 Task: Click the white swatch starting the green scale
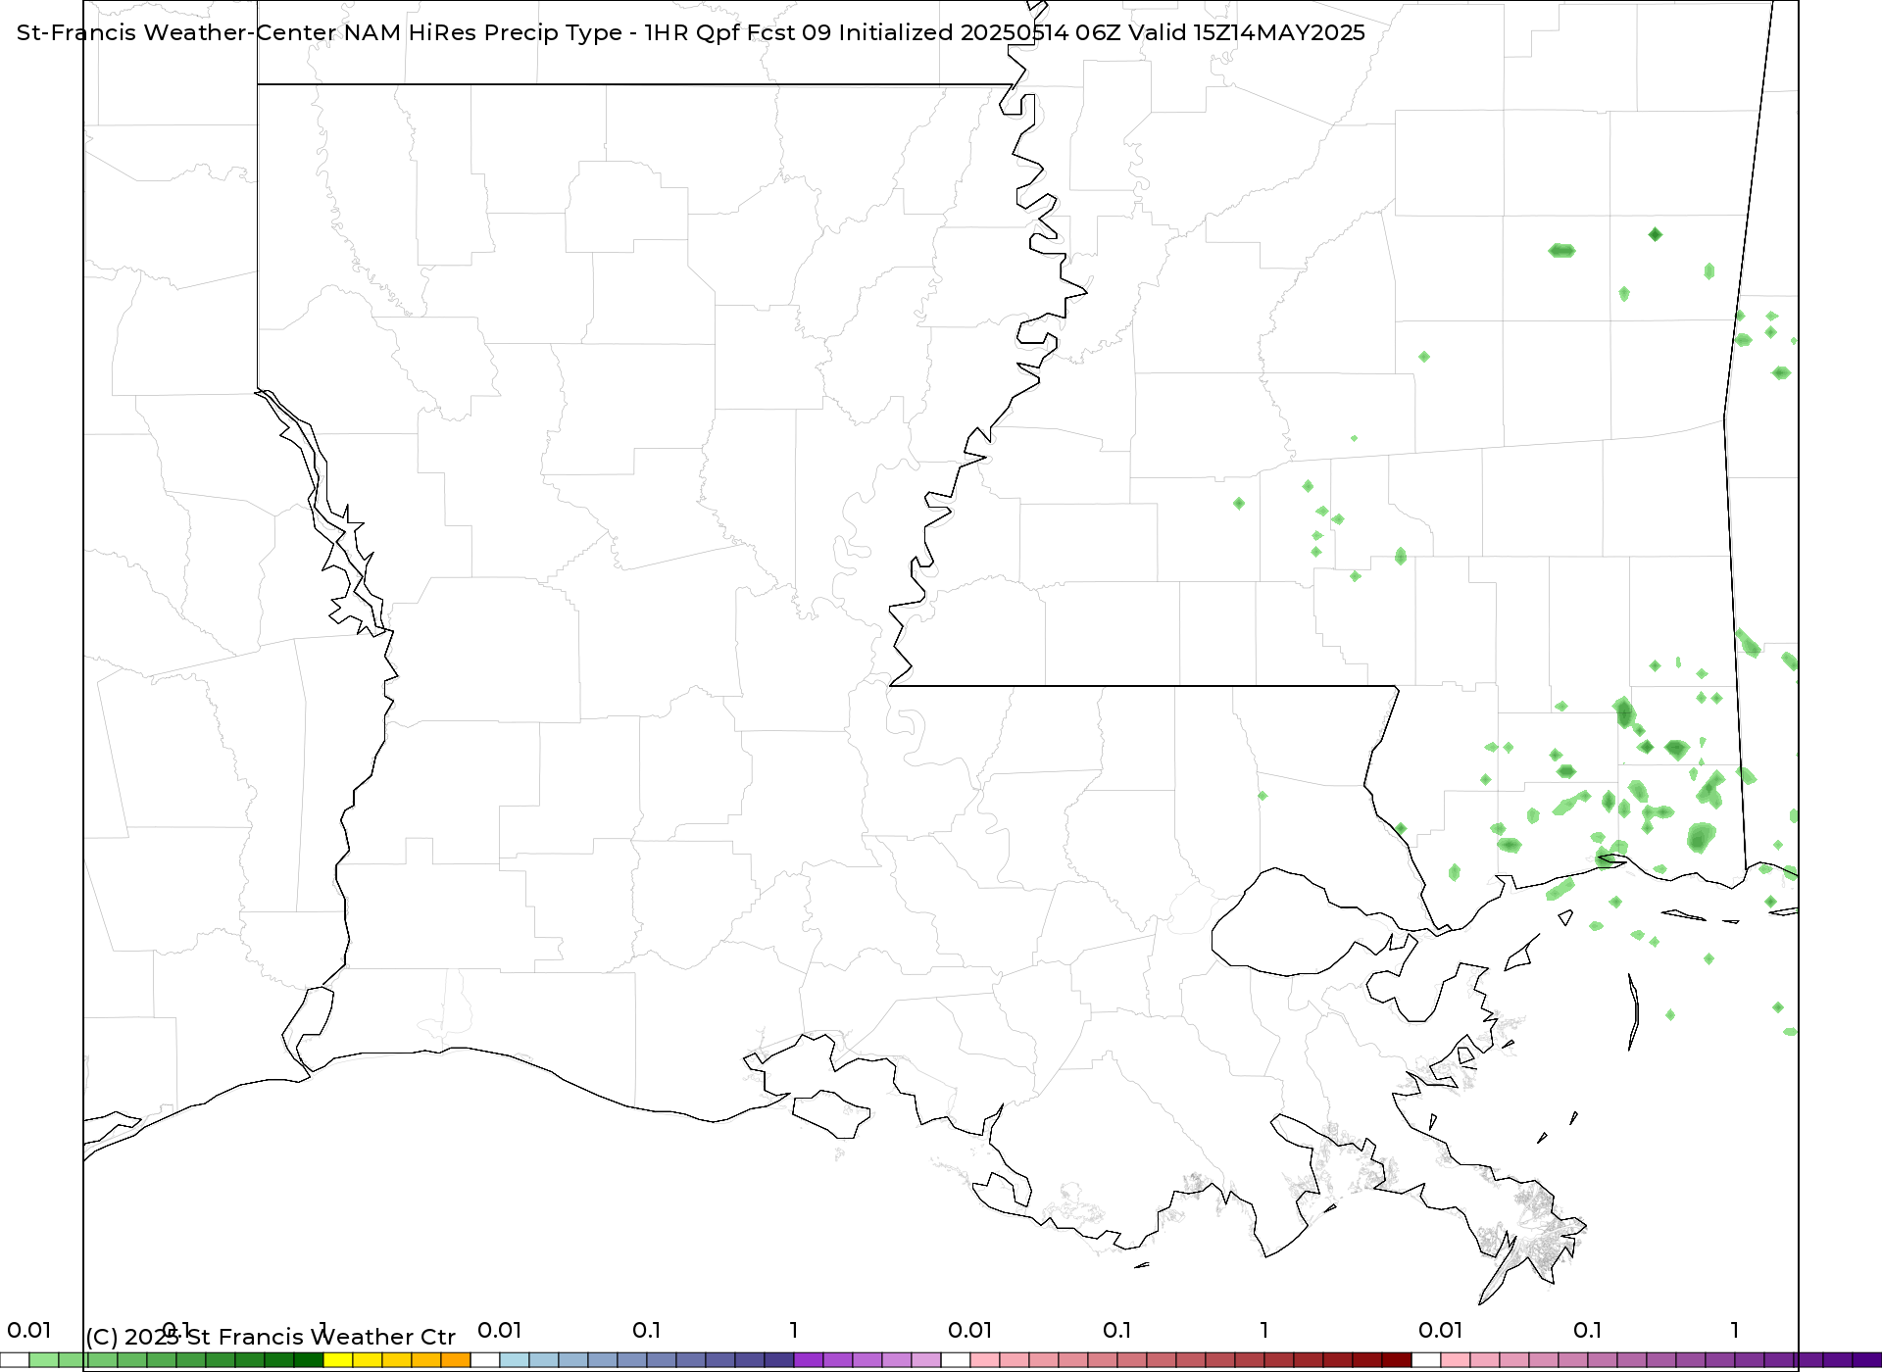[15, 1360]
